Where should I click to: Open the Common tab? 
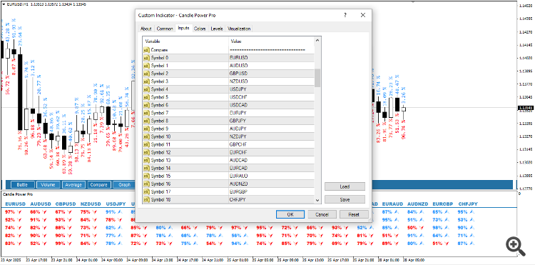click(x=165, y=29)
